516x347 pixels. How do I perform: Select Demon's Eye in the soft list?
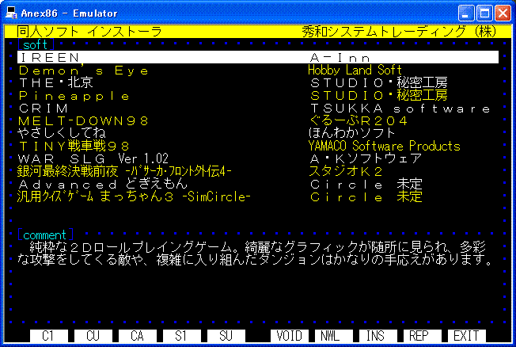tap(84, 71)
